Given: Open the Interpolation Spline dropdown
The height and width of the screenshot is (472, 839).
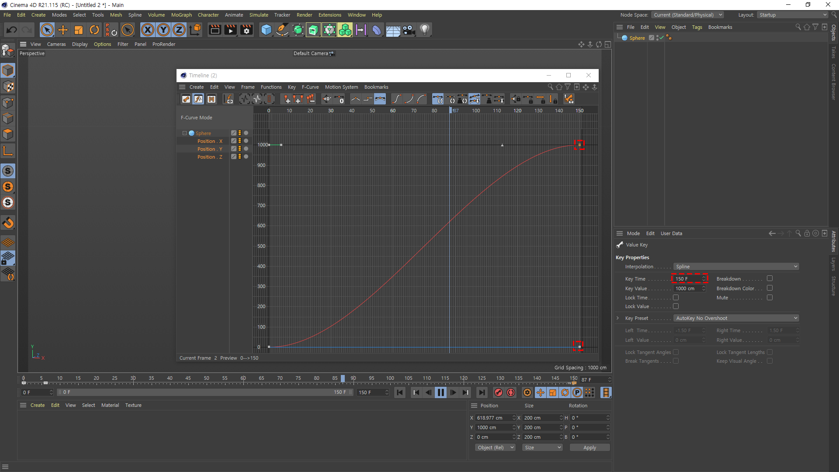Looking at the screenshot, I should 736,267.
